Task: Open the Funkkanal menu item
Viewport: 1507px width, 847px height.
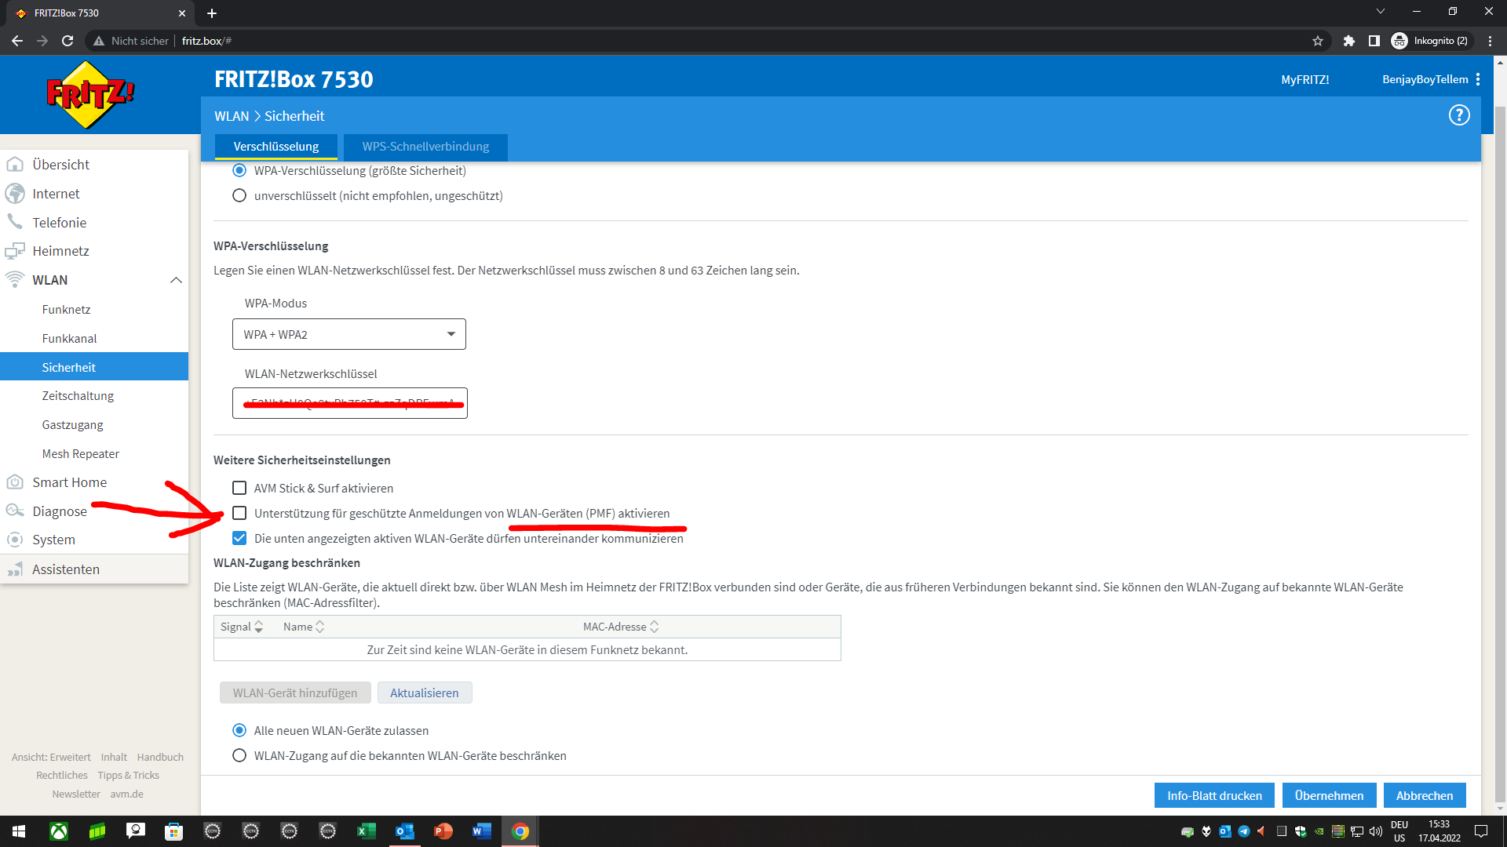Action: pyautogui.click(x=69, y=338)
